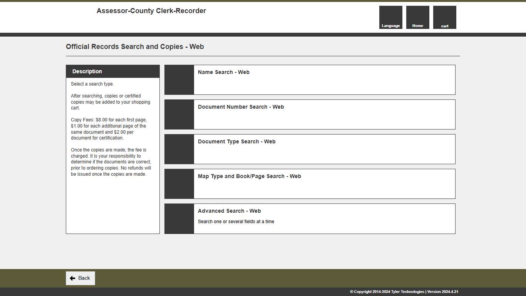Click the left arrow icon on the Back button
Image resolution: width=526 pixels, height=296 pixels.
tap(72, 278)
